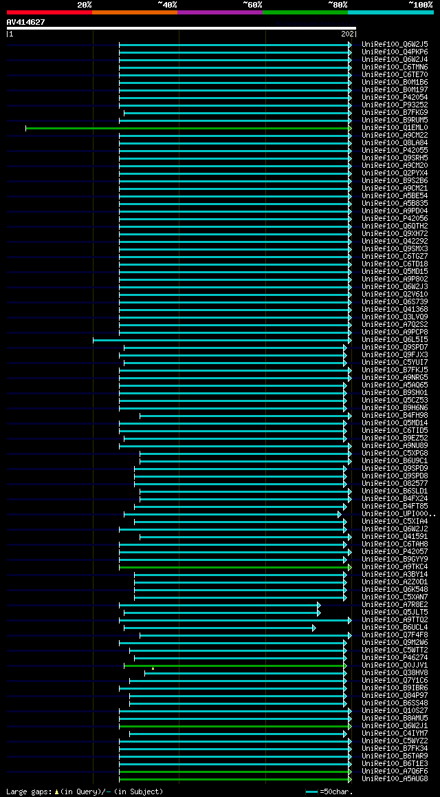Click the UniRef100_A5BE54 label
This screenshot has width=440, height=797.
[x=395, y=196]
